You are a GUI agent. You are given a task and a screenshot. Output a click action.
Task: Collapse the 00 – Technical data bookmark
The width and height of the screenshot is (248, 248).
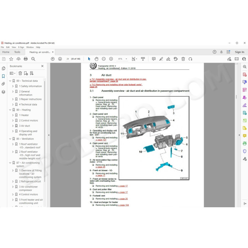click(x=10, y=81)
